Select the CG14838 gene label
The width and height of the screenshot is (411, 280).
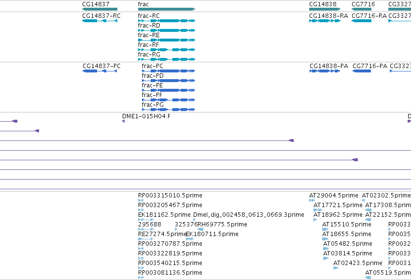323,4
